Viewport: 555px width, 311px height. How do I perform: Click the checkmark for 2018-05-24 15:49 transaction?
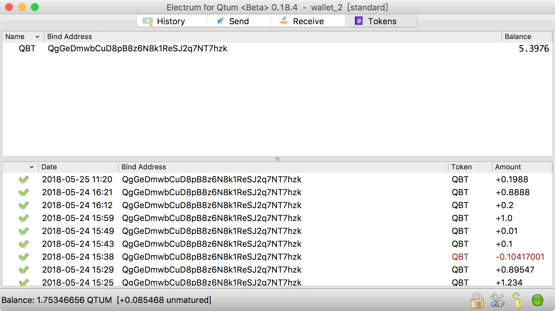click(24, 231)
